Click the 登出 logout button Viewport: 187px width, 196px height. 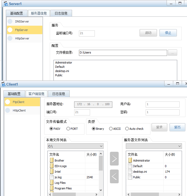point(177,127)
